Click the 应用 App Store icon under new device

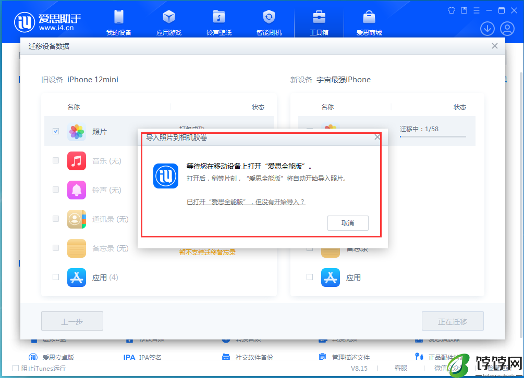click(331, 278)
